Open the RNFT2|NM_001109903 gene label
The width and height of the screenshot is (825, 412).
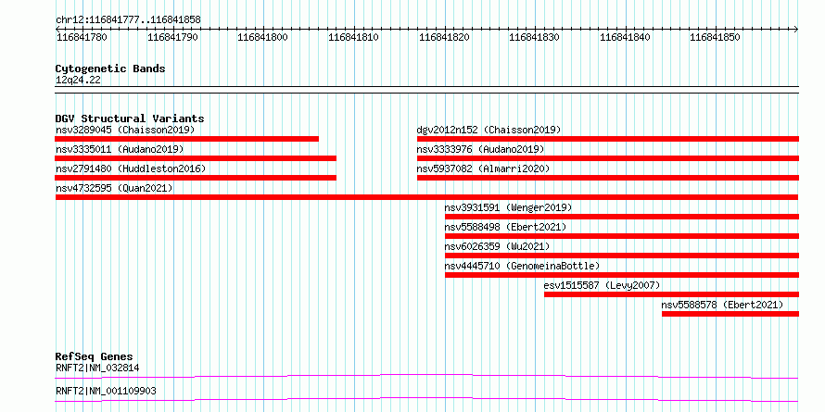click(106, 391)
